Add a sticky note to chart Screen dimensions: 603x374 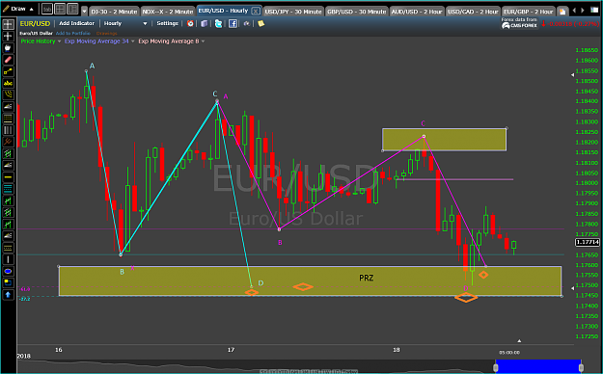260,23
